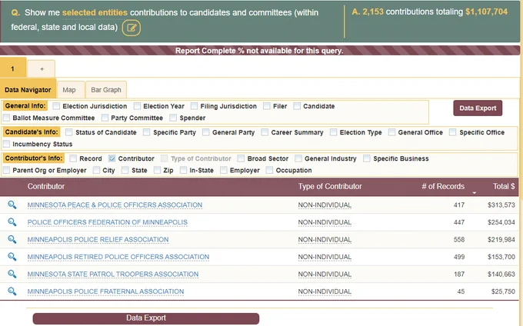Open Minneapolis Police Fraternal Association link

[x=105, y=291]
